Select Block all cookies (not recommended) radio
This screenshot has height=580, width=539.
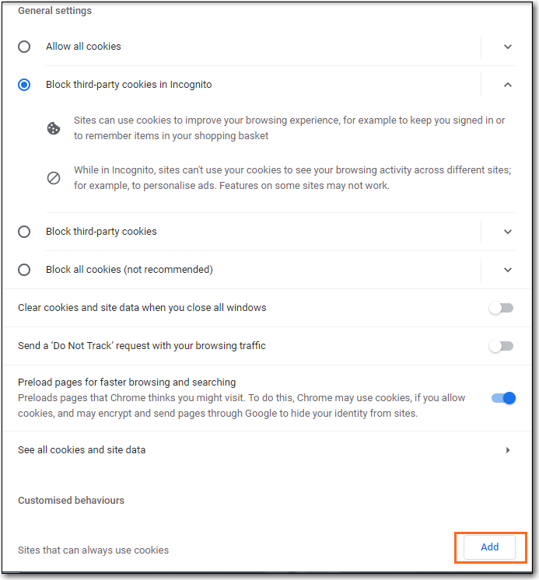point(24,270)
